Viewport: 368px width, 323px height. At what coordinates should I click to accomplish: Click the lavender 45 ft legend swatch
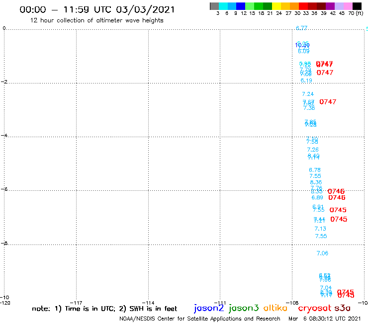[x=339, y=6]
